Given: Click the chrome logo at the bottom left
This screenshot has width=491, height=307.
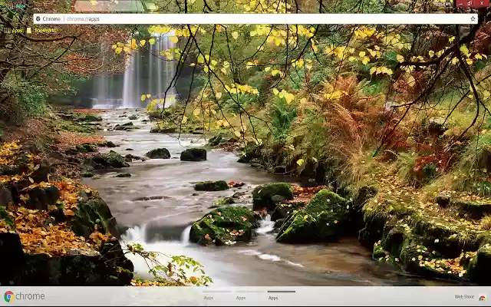Looking at the screenshot, I should pos(25,296).
